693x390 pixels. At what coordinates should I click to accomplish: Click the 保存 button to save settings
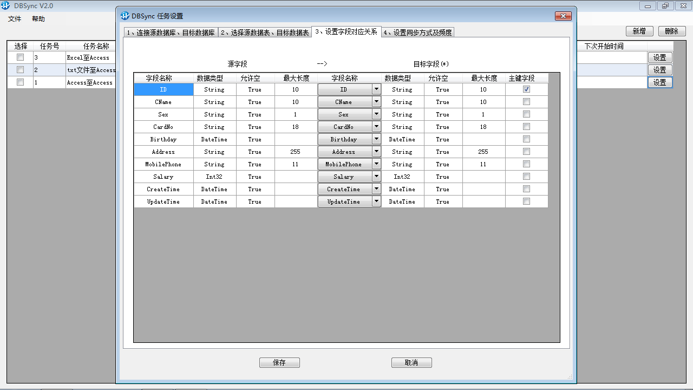[279, 362]
